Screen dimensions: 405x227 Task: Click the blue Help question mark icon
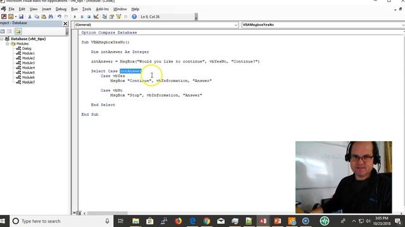click(134, 17)
